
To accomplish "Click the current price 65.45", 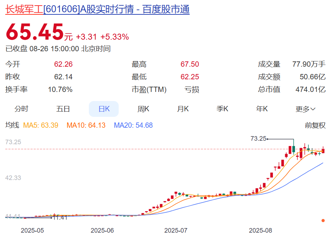I will (x=35, y=32).
